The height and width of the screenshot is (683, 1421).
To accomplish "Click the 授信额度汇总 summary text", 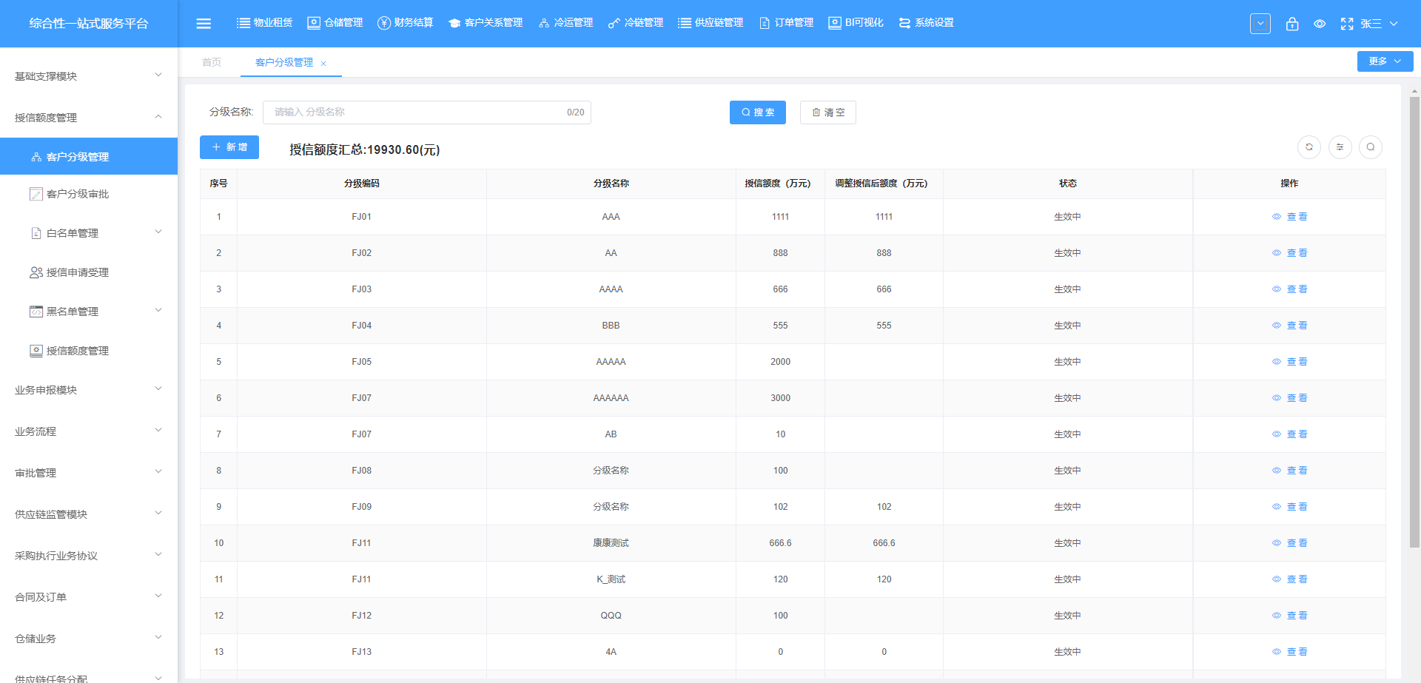I will (365, 149).
